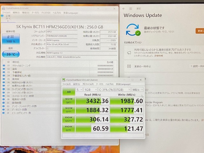The width and height of the screenshot is (204, 153).
Task: Click the firmware field showing HPS1
Action: pos(62,32)
